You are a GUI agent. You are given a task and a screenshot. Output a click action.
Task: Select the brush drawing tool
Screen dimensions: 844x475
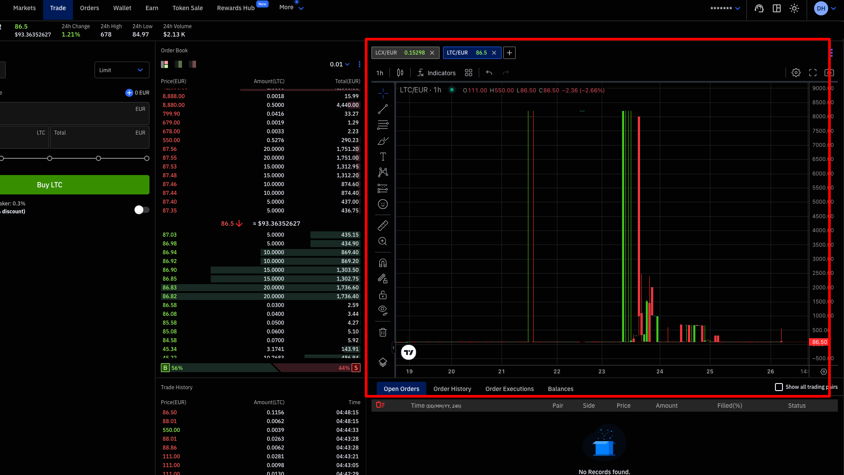pos(383,141)
